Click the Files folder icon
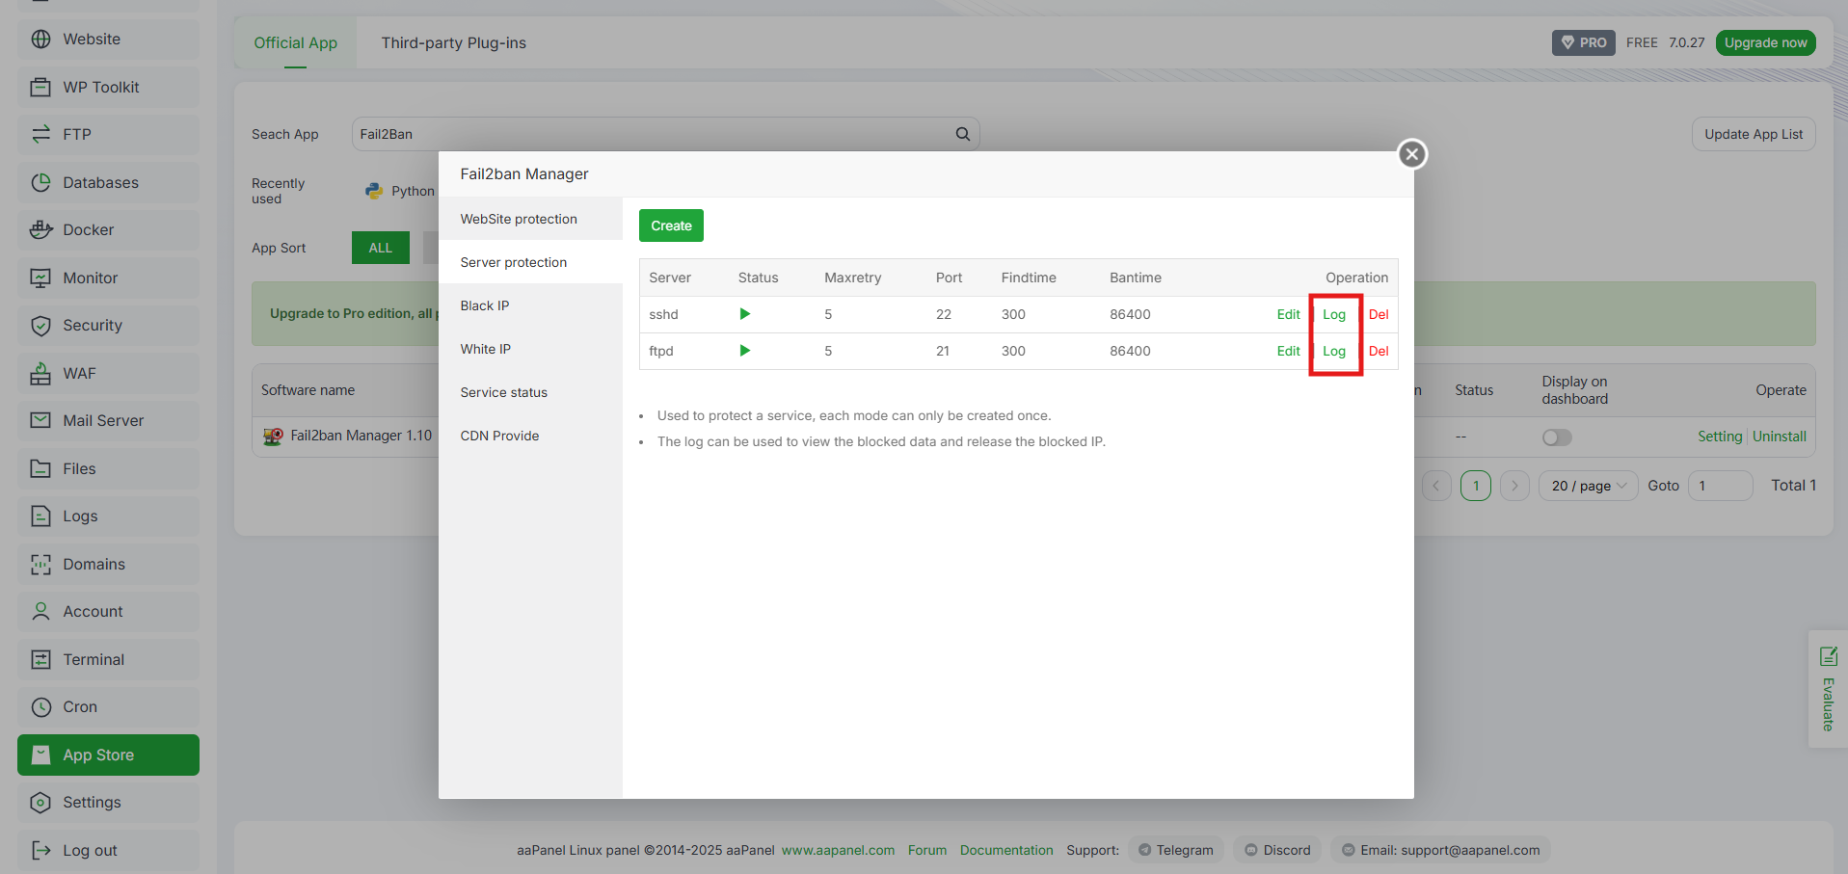 (x=40, y=468)
